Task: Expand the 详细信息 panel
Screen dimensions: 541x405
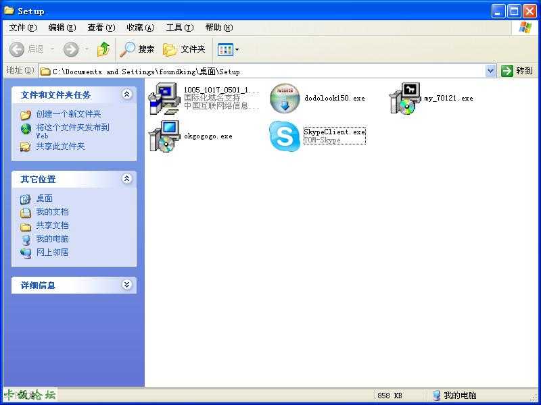Action: [x=126, y=284]
